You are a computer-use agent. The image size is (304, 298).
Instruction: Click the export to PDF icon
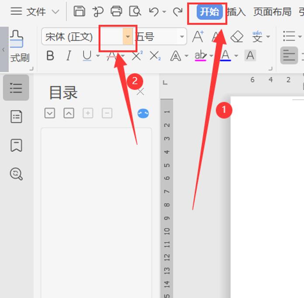point(98,11)
